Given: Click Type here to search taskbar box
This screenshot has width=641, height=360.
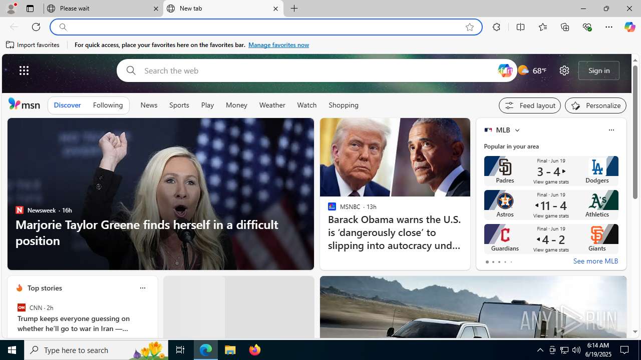Looking at the screenshot, I should pos(96,350).
